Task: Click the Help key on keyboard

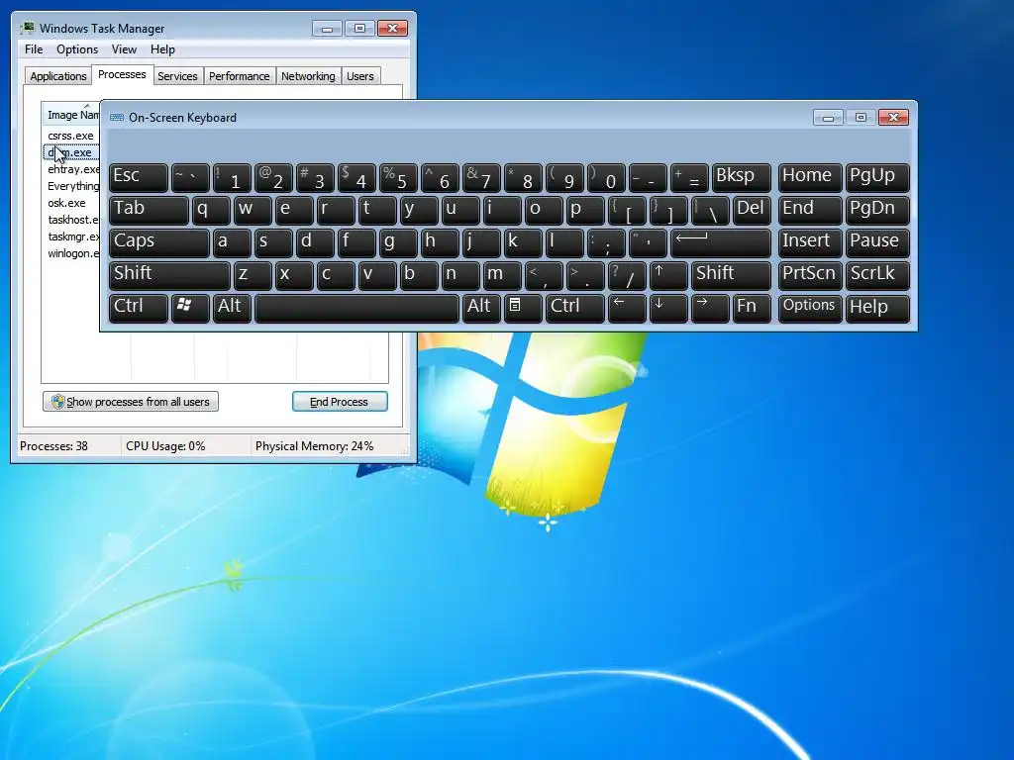Action: 877,307
